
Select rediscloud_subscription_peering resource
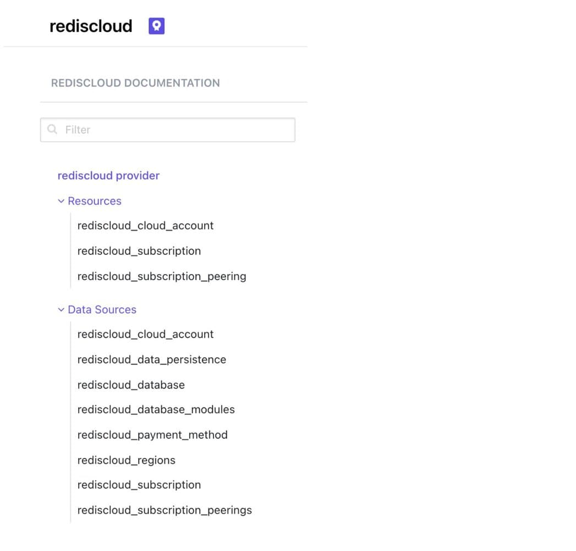pos(162,276)
